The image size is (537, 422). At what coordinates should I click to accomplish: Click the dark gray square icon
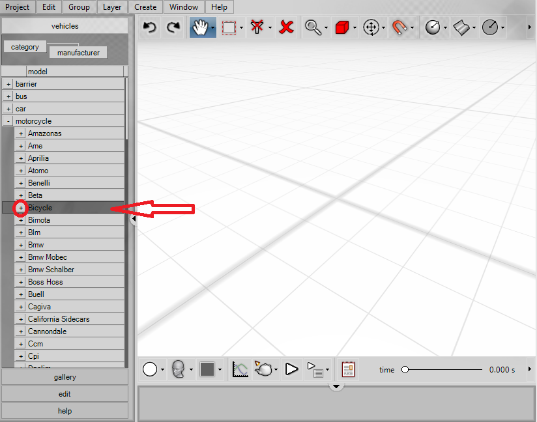tap(207, 369)
